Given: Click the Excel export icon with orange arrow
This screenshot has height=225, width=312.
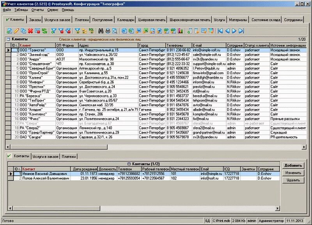Looking at the screenshot, I should point(145,31).
